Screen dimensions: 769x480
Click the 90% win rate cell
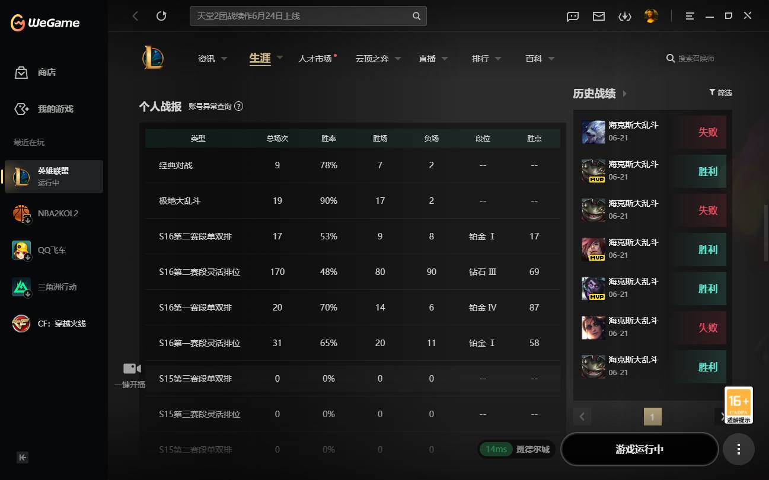click(x=329, y=201)
